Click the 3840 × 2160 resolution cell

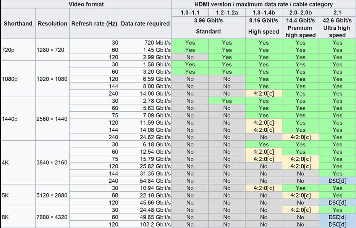point(52,162)
